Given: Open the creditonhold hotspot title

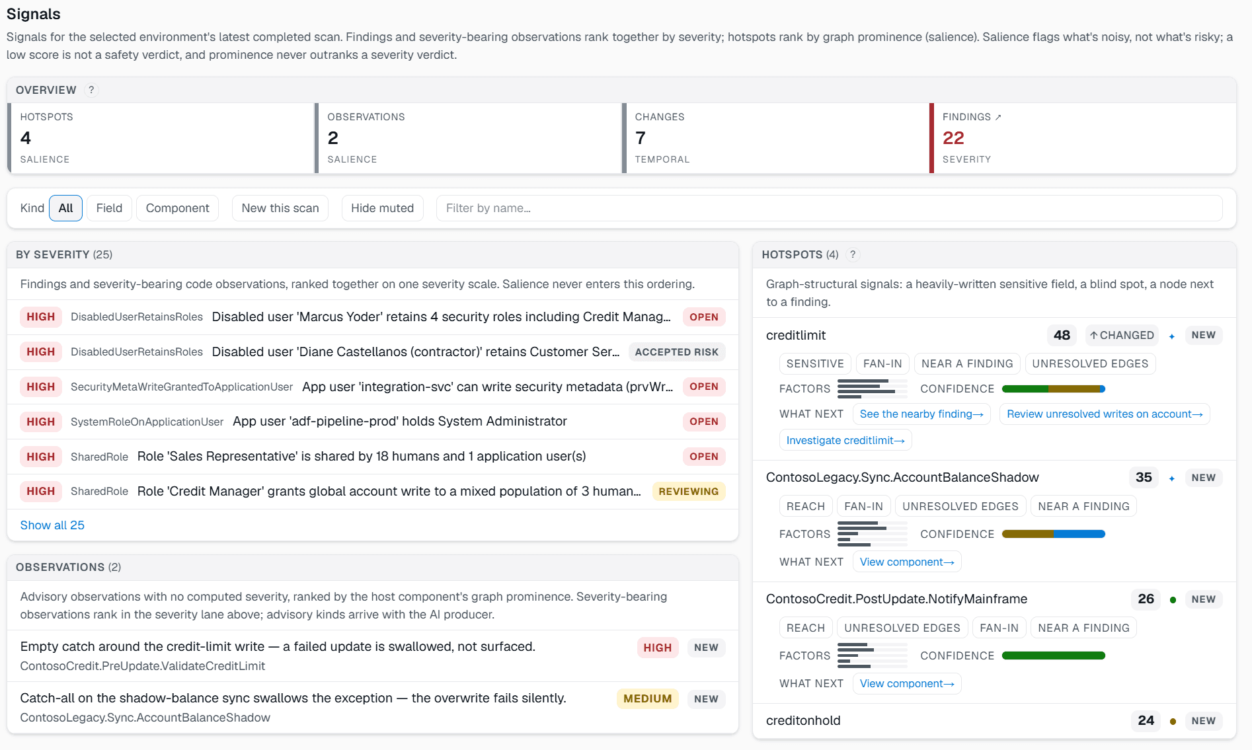Looking at the screenshot, I should (803, 721).
